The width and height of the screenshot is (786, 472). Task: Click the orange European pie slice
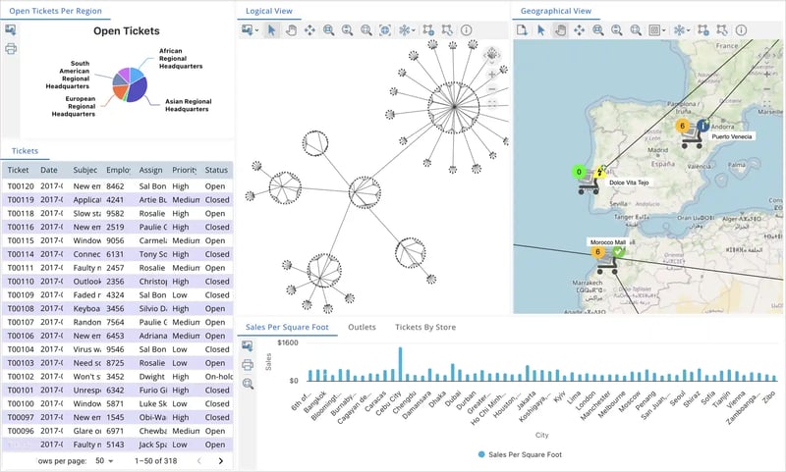coord(119,91)
